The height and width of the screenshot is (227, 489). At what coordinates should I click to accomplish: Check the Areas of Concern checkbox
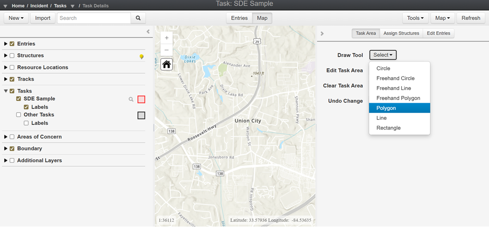tap(12, 137)
